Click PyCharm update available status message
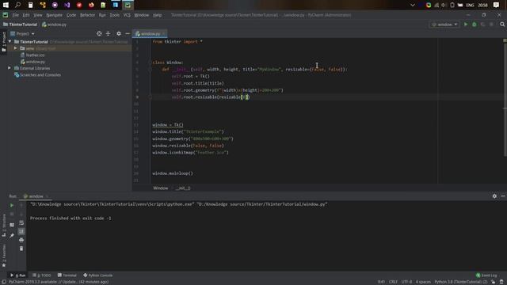 click(59, 282)
